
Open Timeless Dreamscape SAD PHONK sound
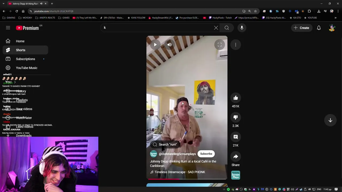click(180, 172)
